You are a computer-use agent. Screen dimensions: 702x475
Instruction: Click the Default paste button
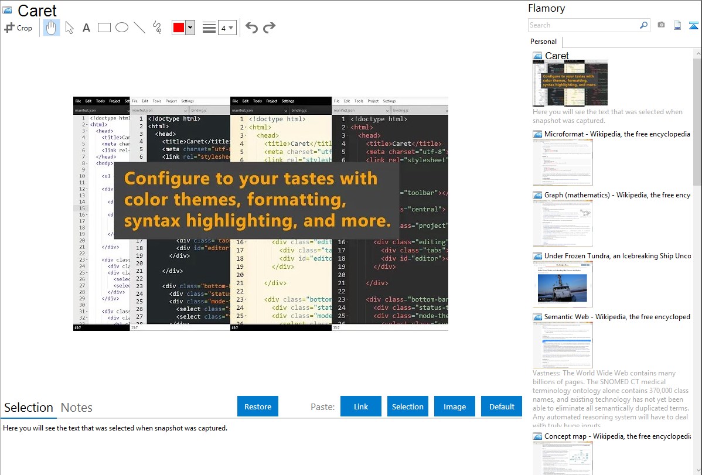(502, 406)
